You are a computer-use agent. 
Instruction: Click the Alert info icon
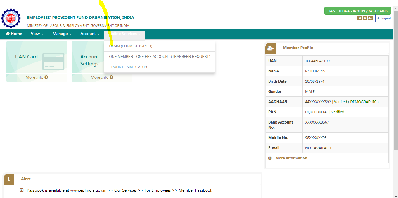[8, 179]
